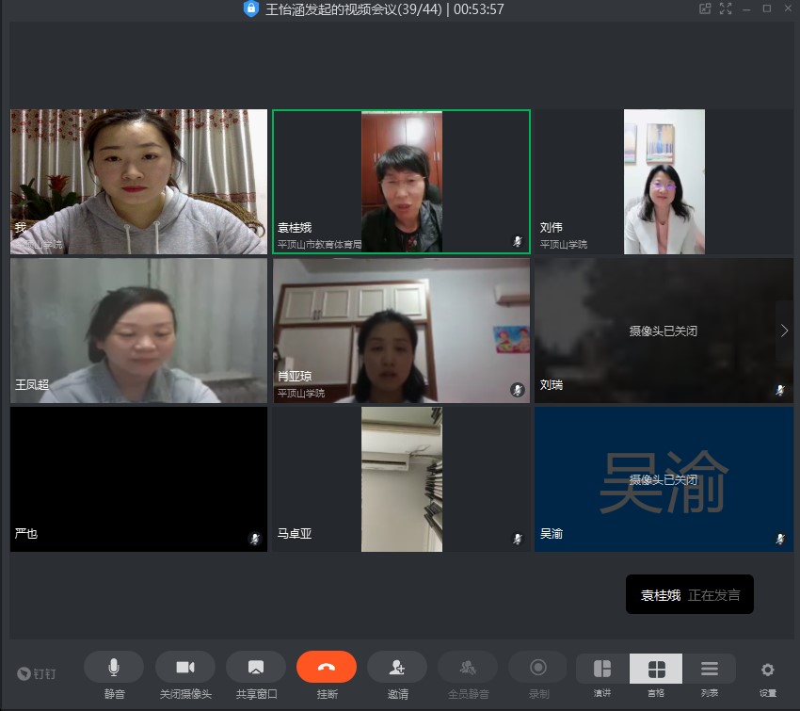Click 肖亚琼's muted microphone icon

pyautogui.click(x=517, y=389)
